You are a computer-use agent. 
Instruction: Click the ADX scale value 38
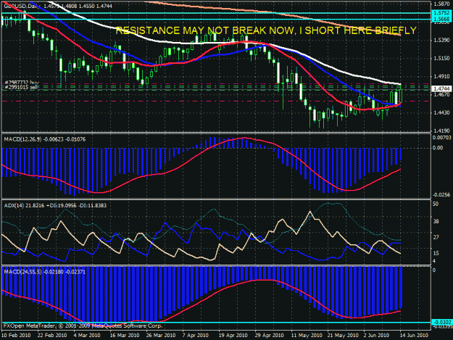coord(436,222)
